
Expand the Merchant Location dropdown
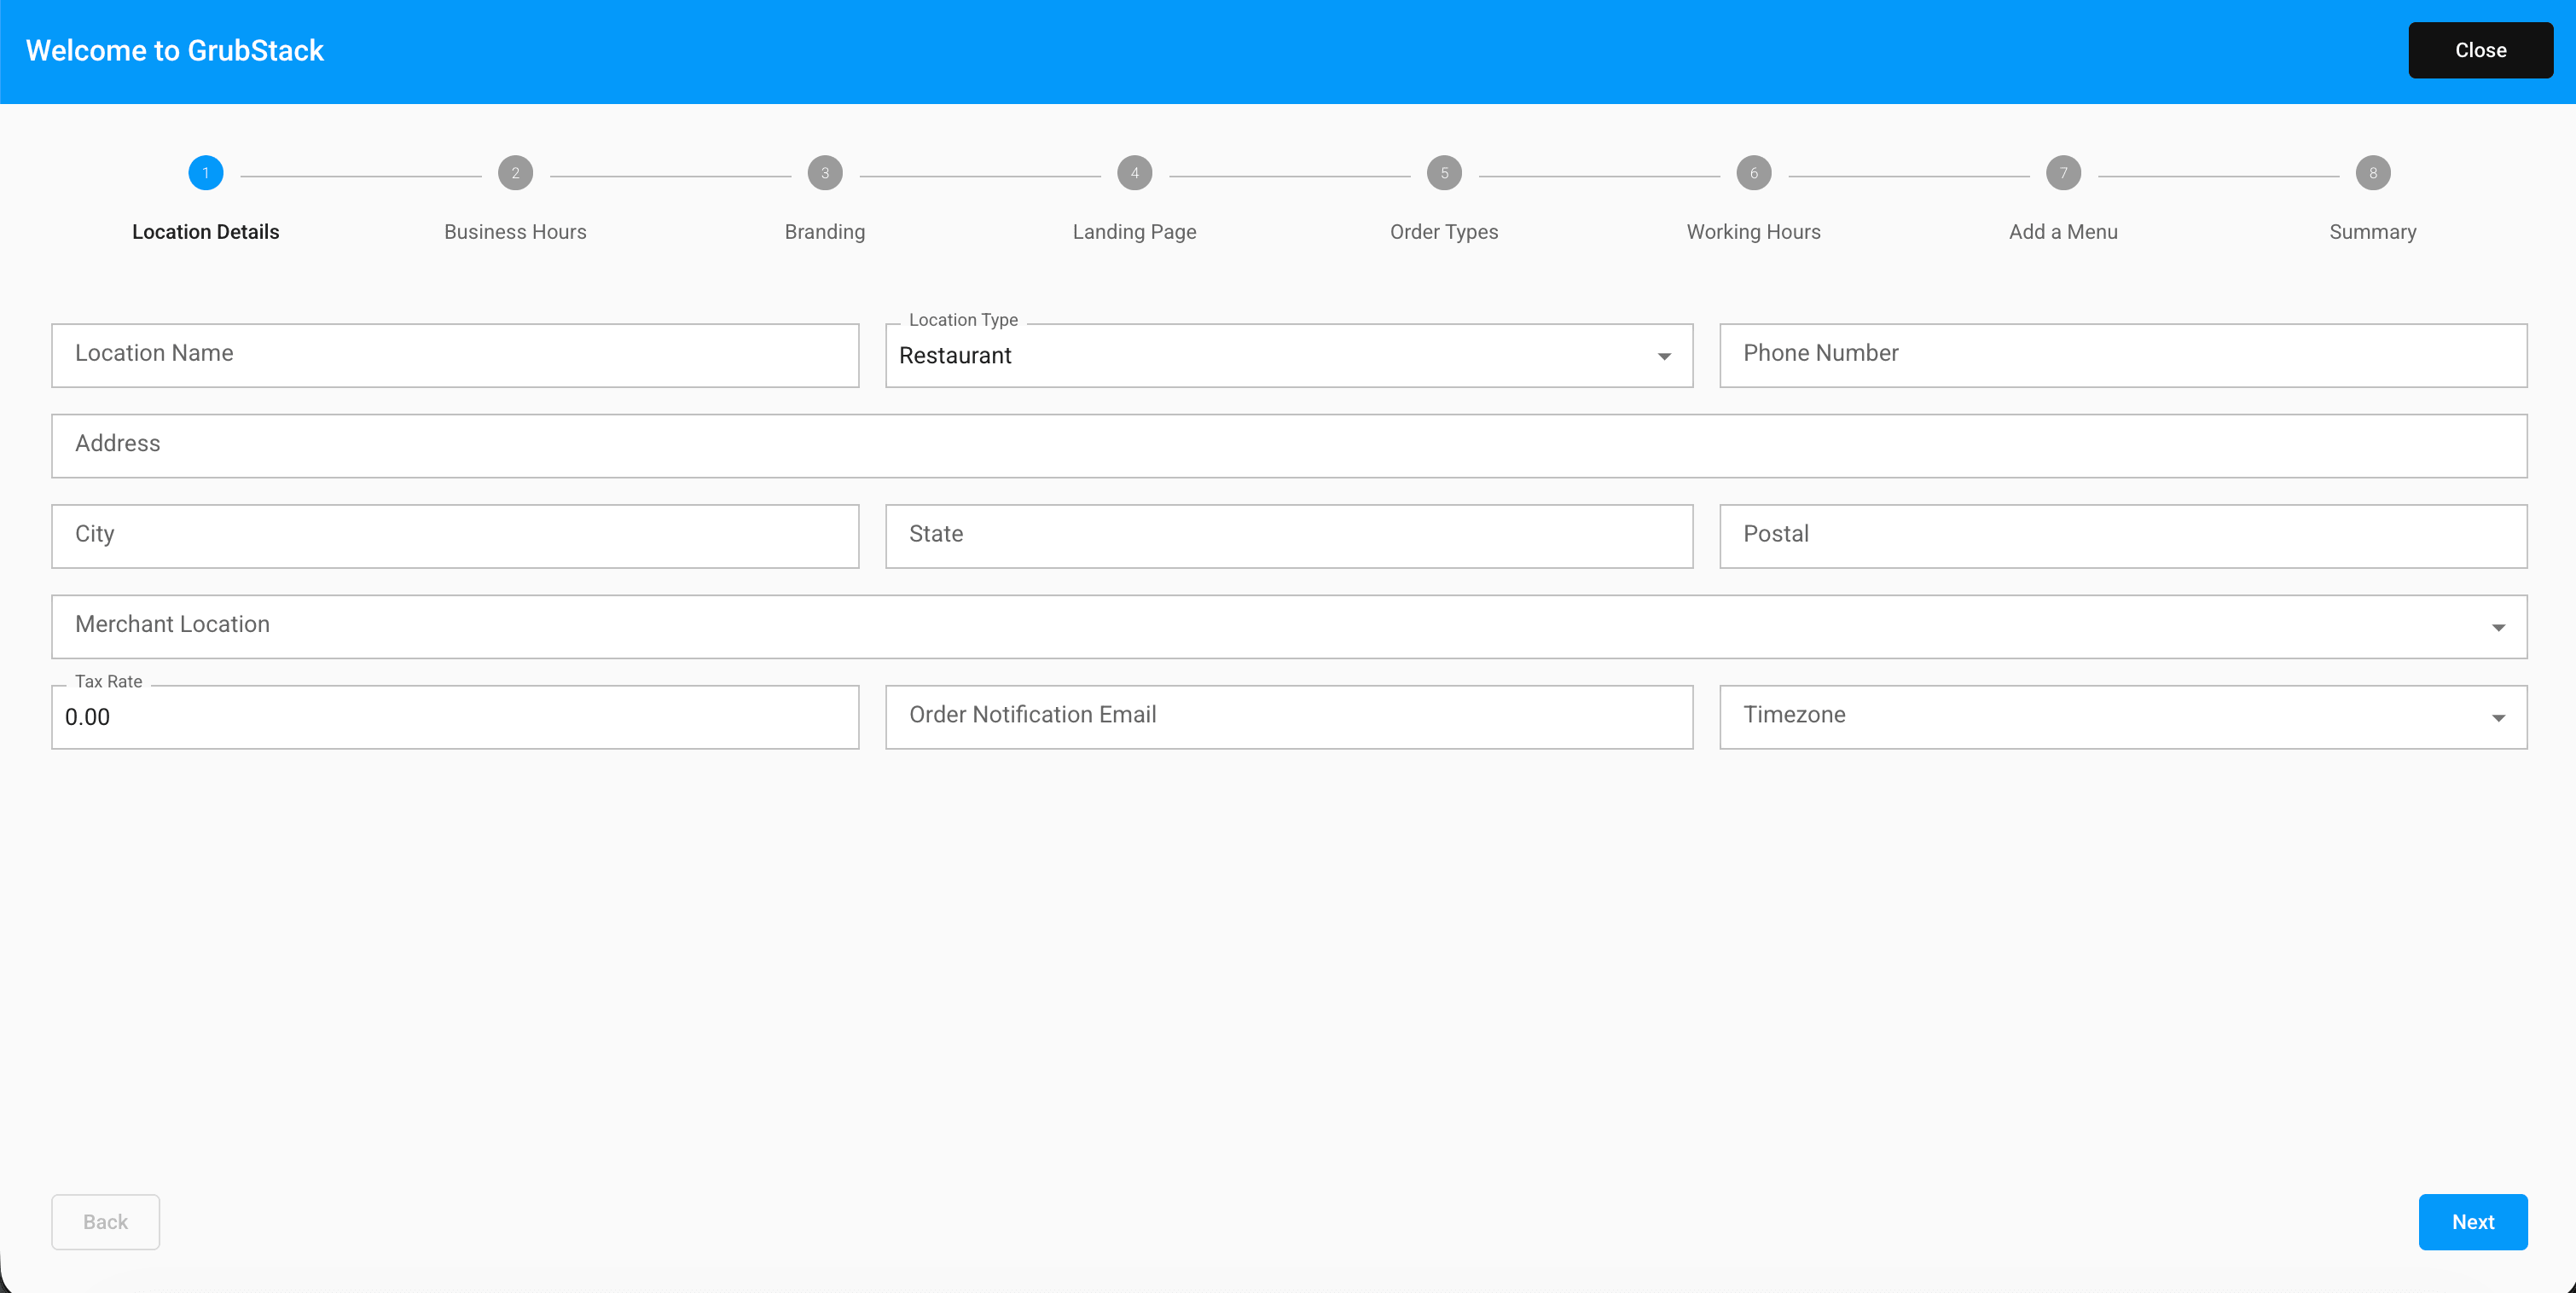point(1288,627)
